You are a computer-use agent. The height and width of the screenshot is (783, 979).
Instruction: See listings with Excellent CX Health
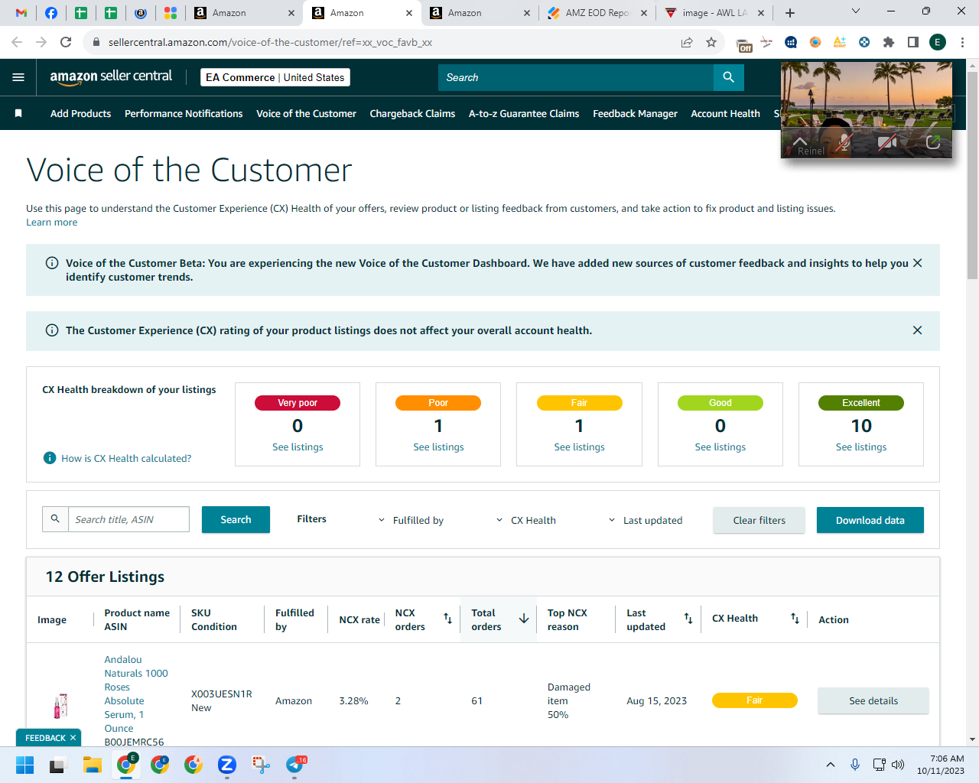pyautogui.click(x=861, y=447)
